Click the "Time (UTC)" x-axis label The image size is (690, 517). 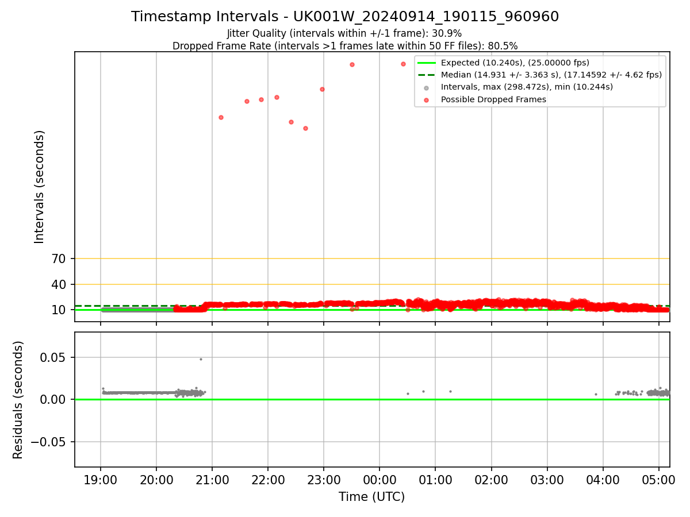pos(371,497)
